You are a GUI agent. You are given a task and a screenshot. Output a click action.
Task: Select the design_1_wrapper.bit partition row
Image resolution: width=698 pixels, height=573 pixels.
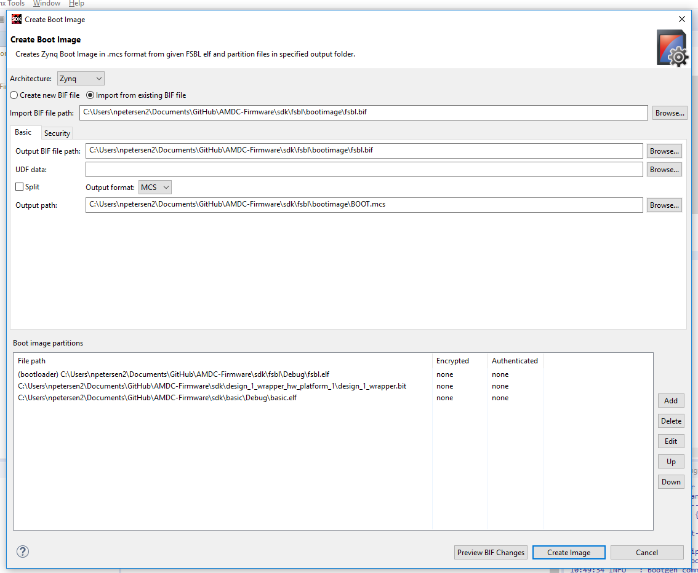pyautogui.click(x=333, y=386)
